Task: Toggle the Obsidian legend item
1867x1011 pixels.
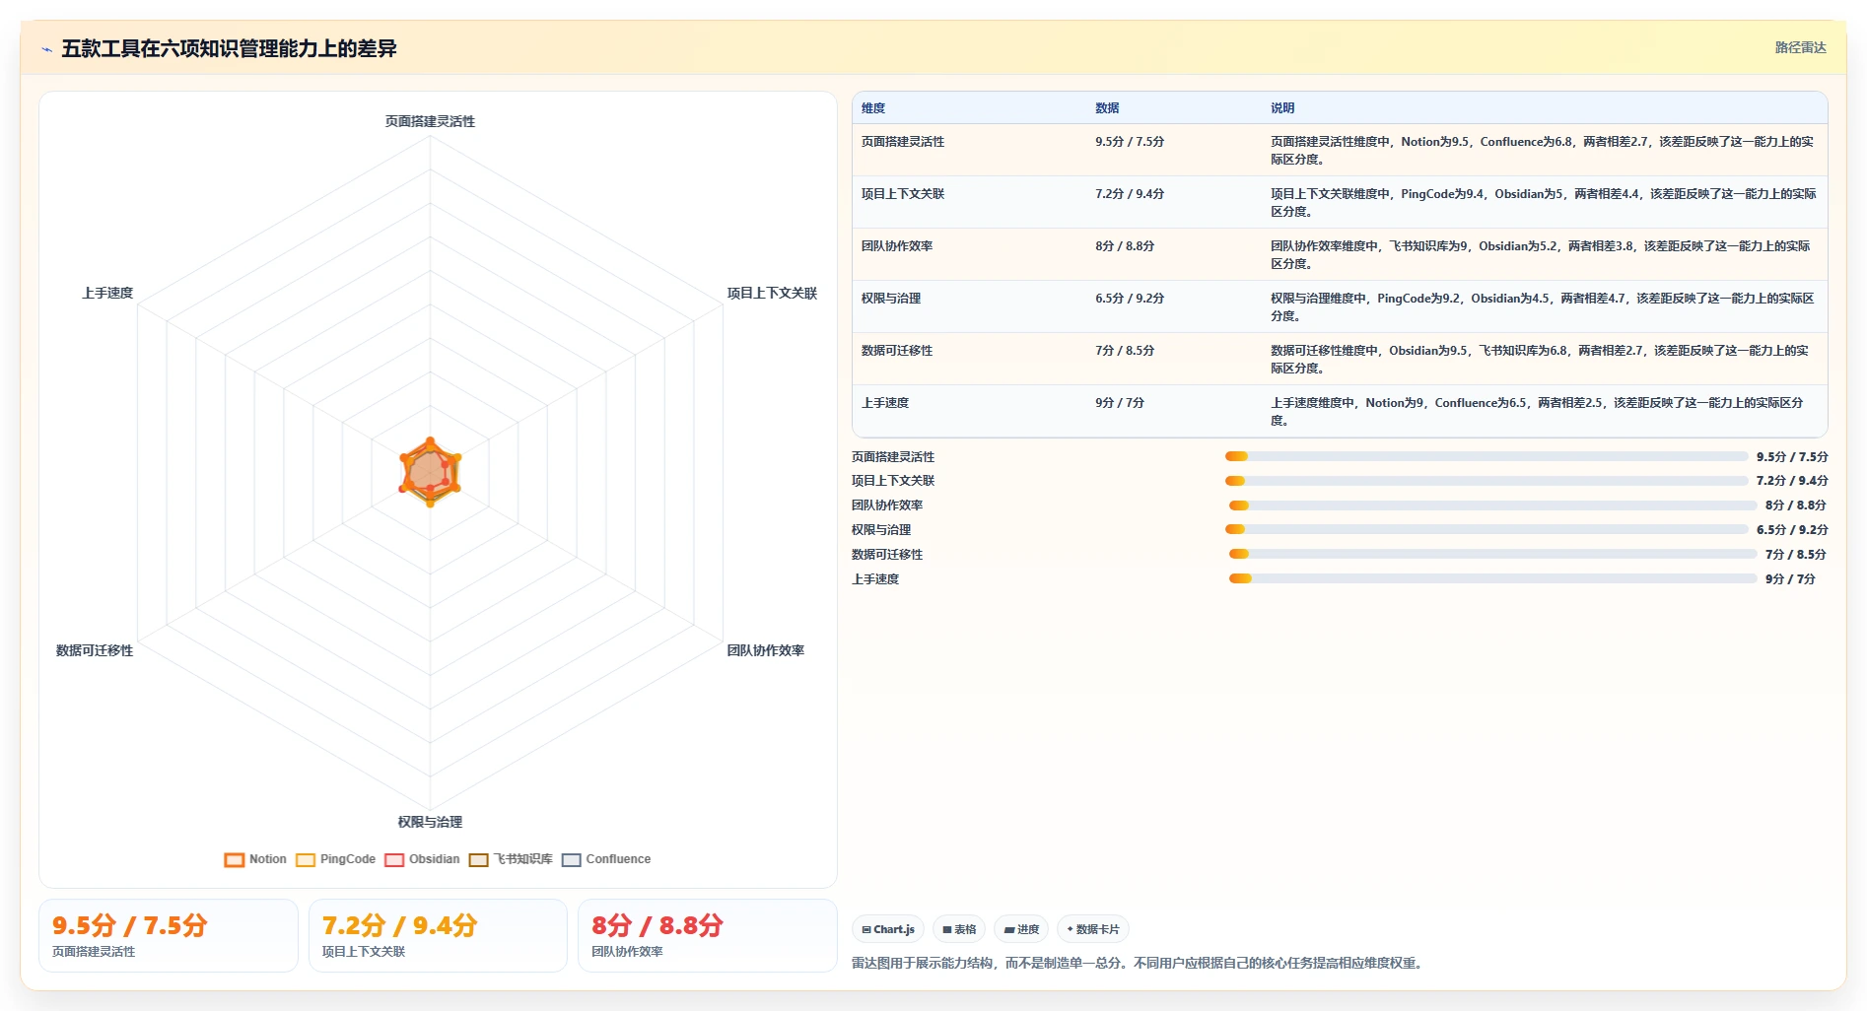Action: 423,859
